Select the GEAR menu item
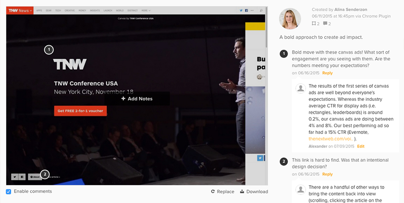The image size is (404, 203). click(x=48, y=11)
